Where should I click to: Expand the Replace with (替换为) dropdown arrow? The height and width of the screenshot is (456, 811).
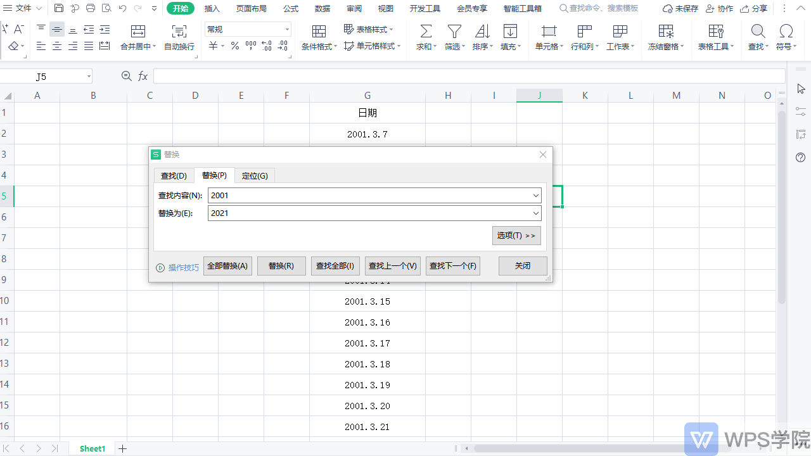coord(536,213)
